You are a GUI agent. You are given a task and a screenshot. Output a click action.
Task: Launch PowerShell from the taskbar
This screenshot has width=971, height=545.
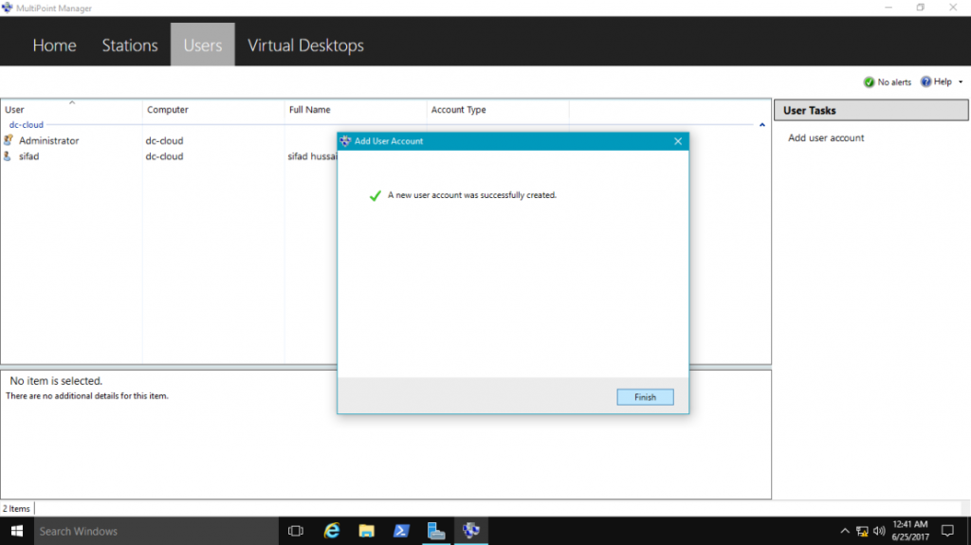click(401, 531)
